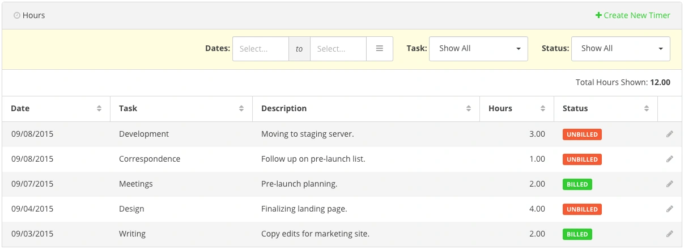Edit the Meetings entry using pencil icon
The image size is (684, 249).
coord(670,184)
